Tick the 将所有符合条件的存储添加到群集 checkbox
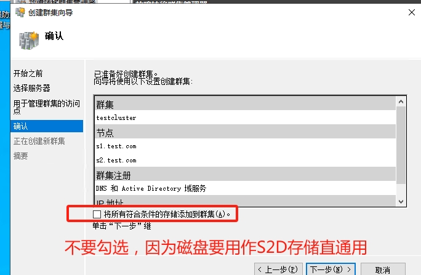Screen dimensions: 421x275 pyautogui.click(x=97, y=214)
